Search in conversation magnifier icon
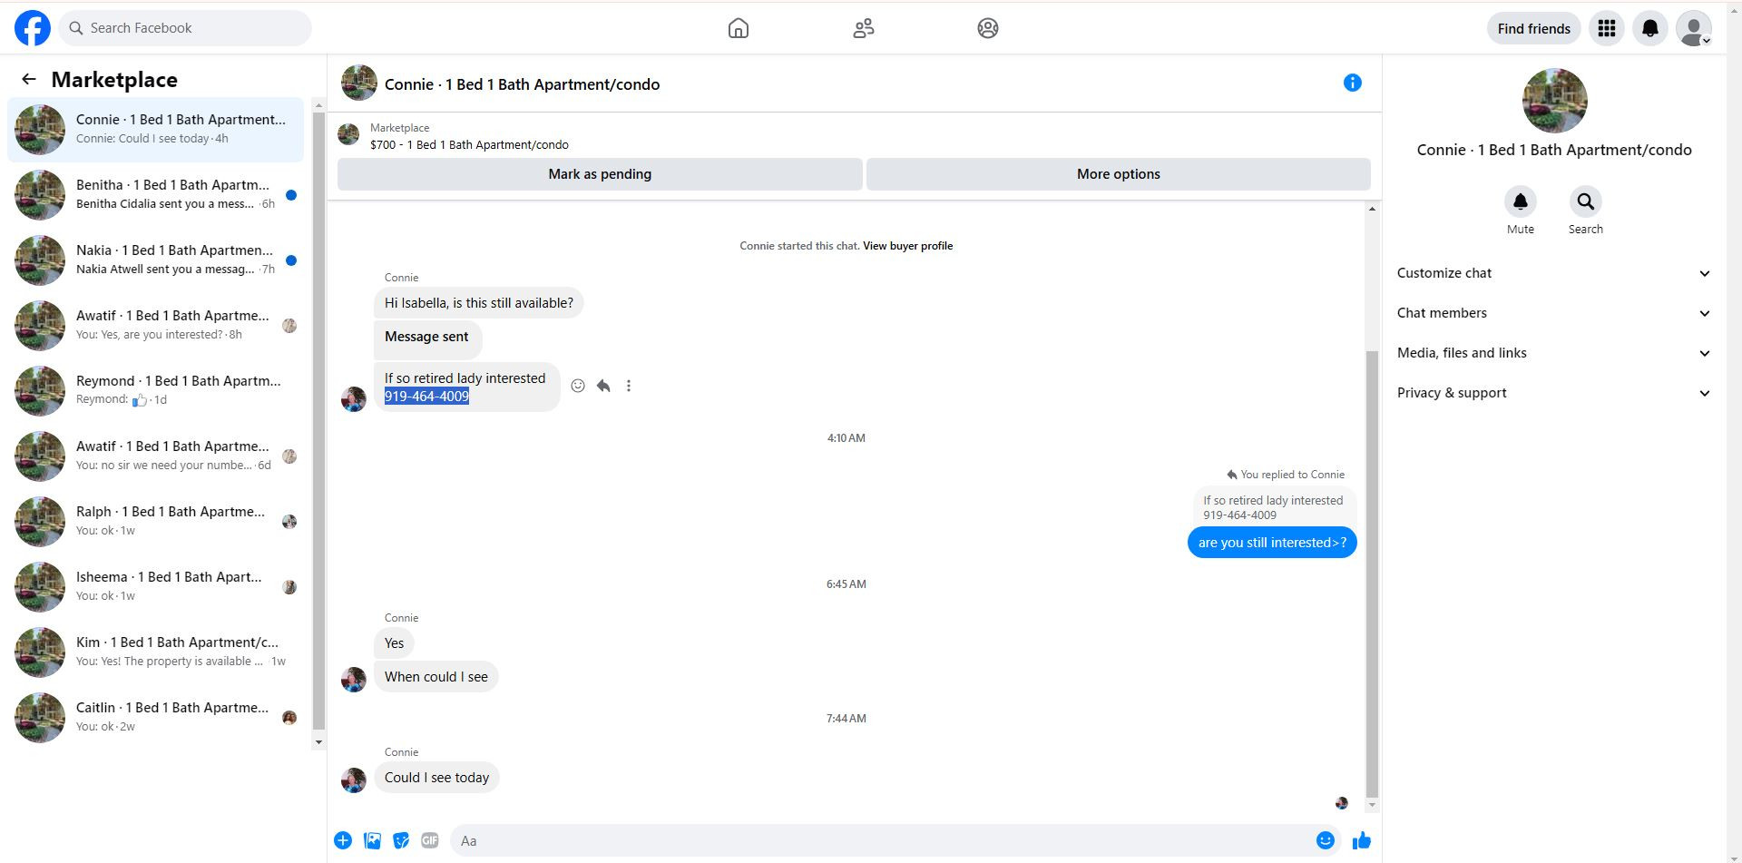 point(1585,201)
